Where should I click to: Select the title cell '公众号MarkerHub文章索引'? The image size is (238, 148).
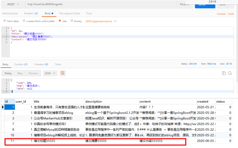point(59,118)
